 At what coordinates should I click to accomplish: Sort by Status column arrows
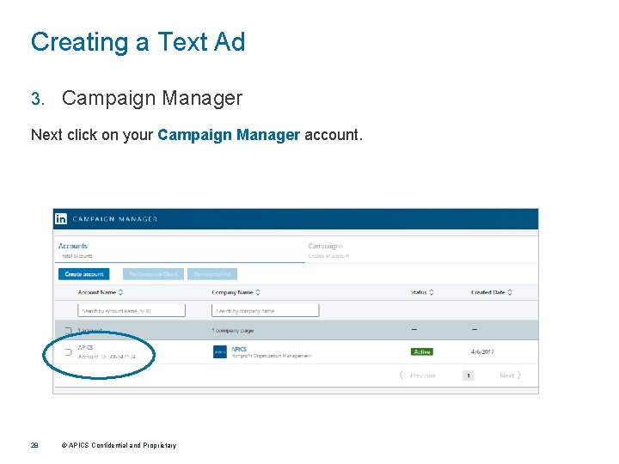(x=432, y=293)
